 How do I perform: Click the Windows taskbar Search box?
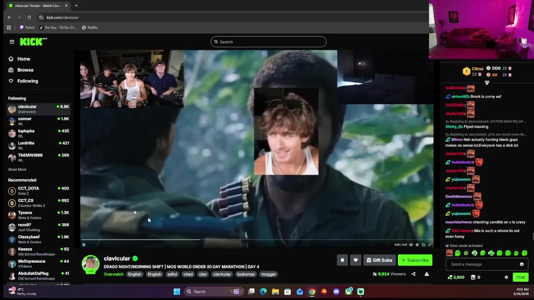pos(214,292)
